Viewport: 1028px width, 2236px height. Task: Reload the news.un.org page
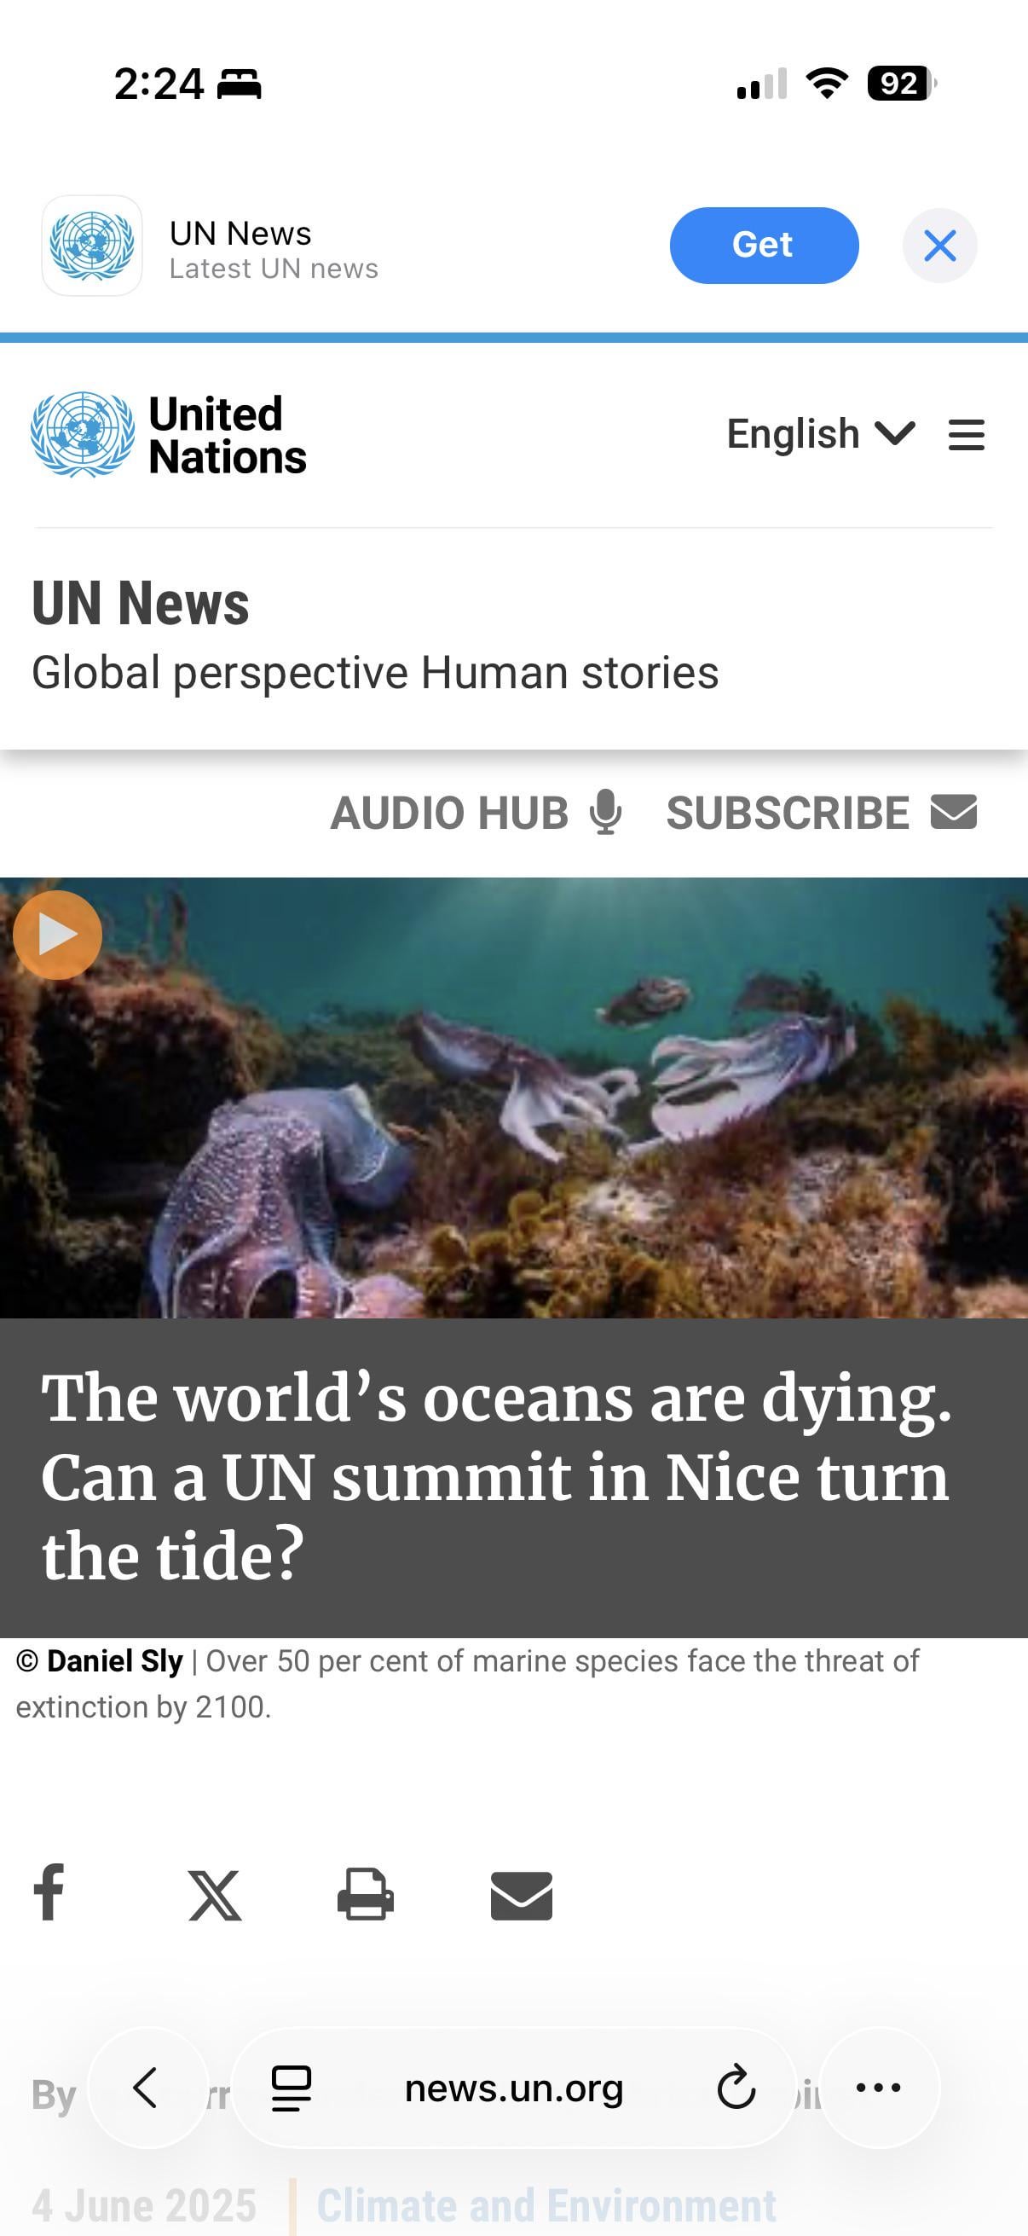click(736, 2088)
